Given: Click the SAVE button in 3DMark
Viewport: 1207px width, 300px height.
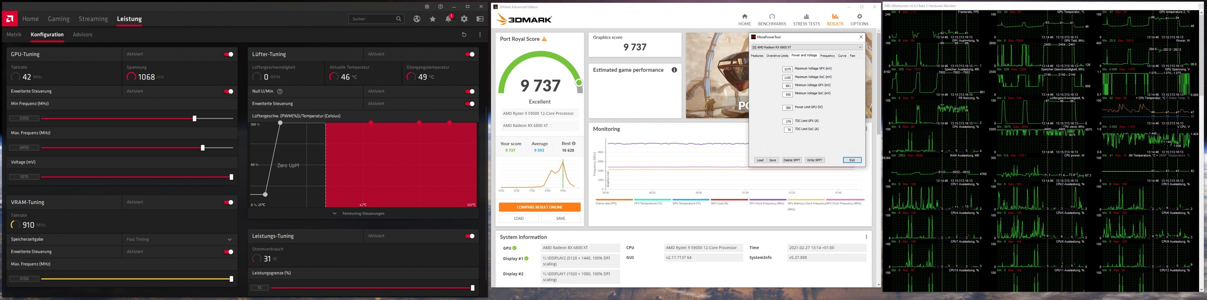Looking at the screenshot, I should pyautogui.click(x=560, y=218).
